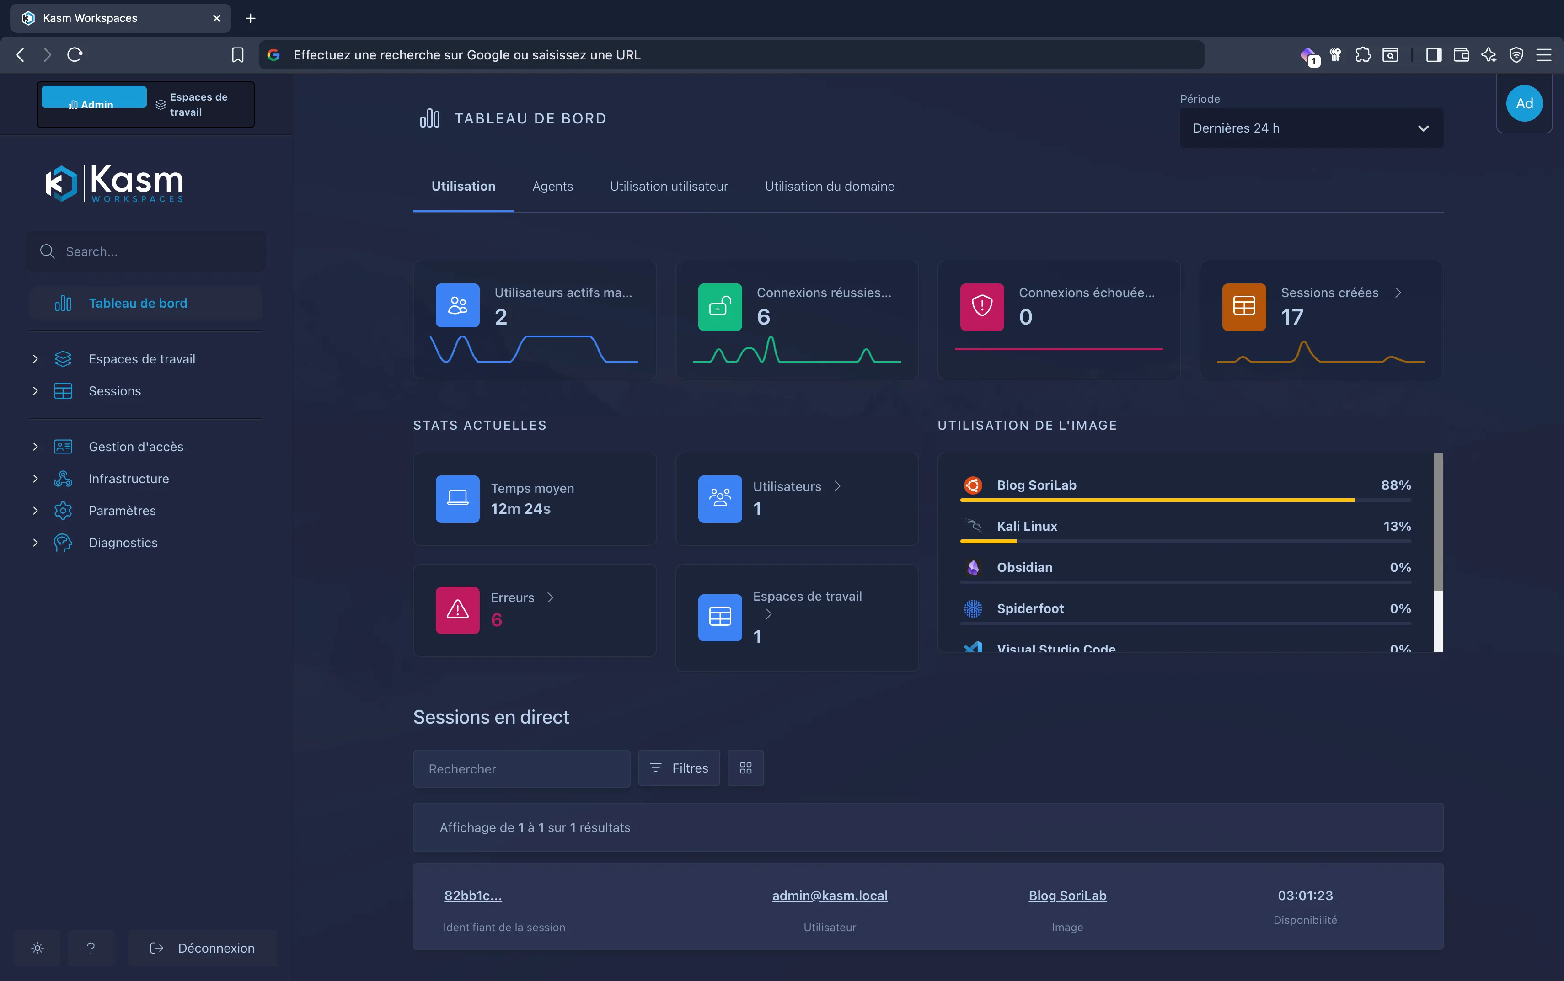The height and width of the screenshot is (981, 1564).
Task: Switch to the Agents tab
Action: coord(552,187)
